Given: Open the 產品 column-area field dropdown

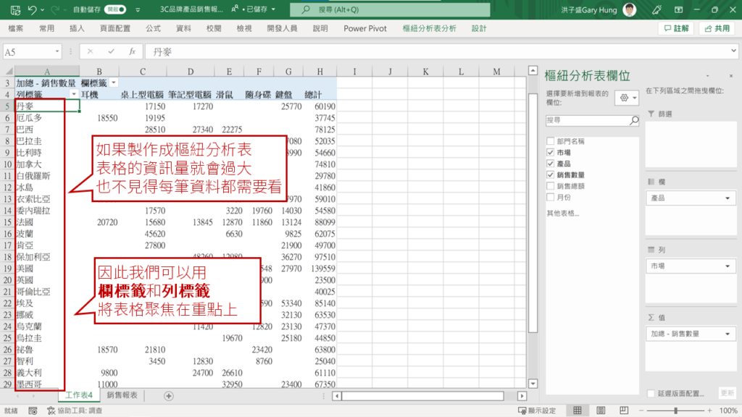Looking at the screenshot, I should coord(728,198).
